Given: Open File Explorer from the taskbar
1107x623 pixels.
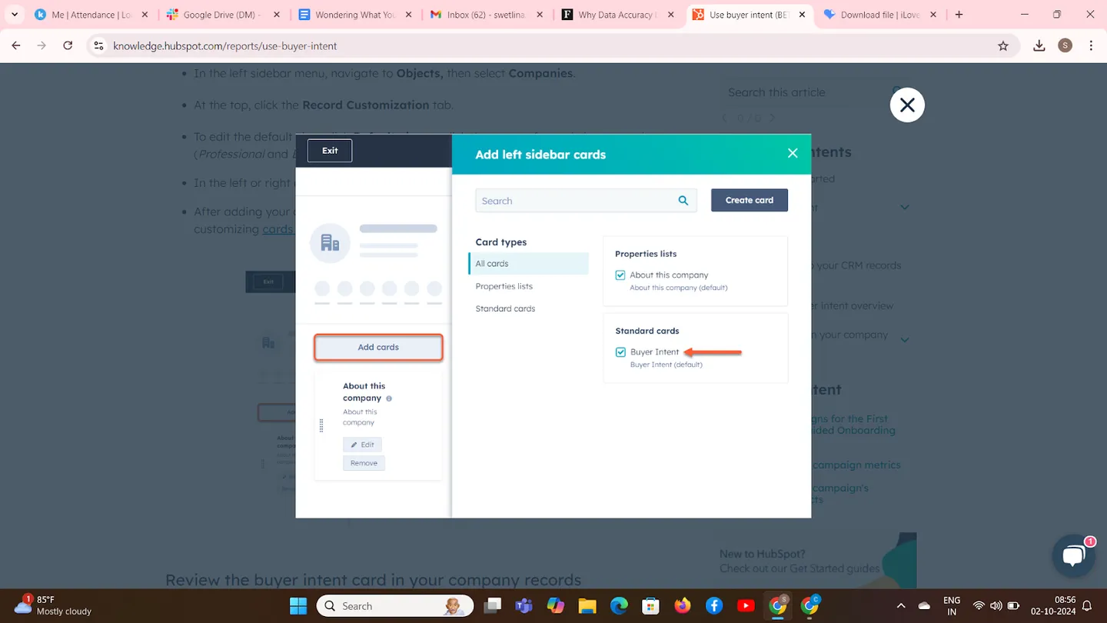Looking at the screenshot, I should click(x=587, y=606).
